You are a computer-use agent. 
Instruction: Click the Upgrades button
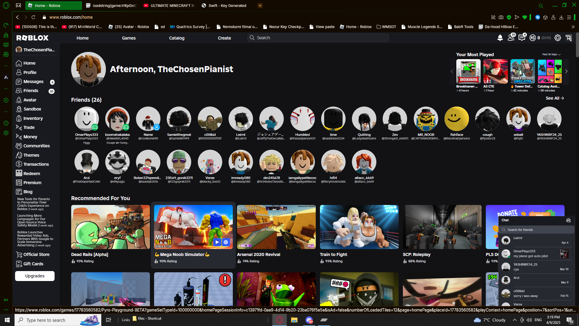pyautogui.click(x=35, y=276)
